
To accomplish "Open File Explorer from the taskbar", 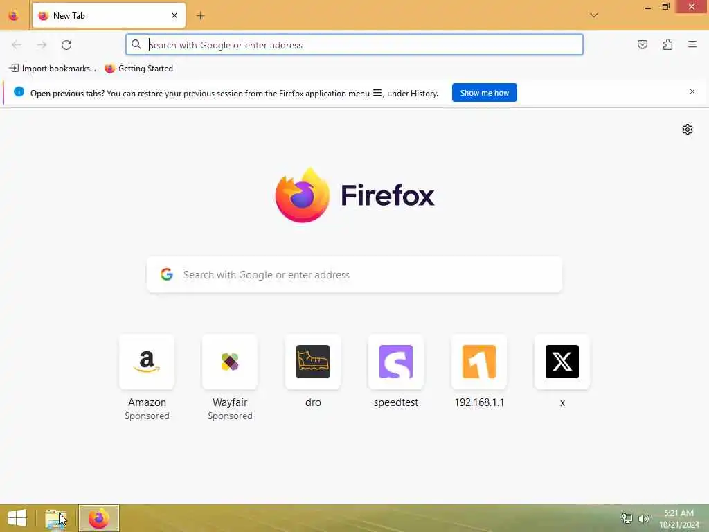I will pyautogui.click(x=55, y=519).
